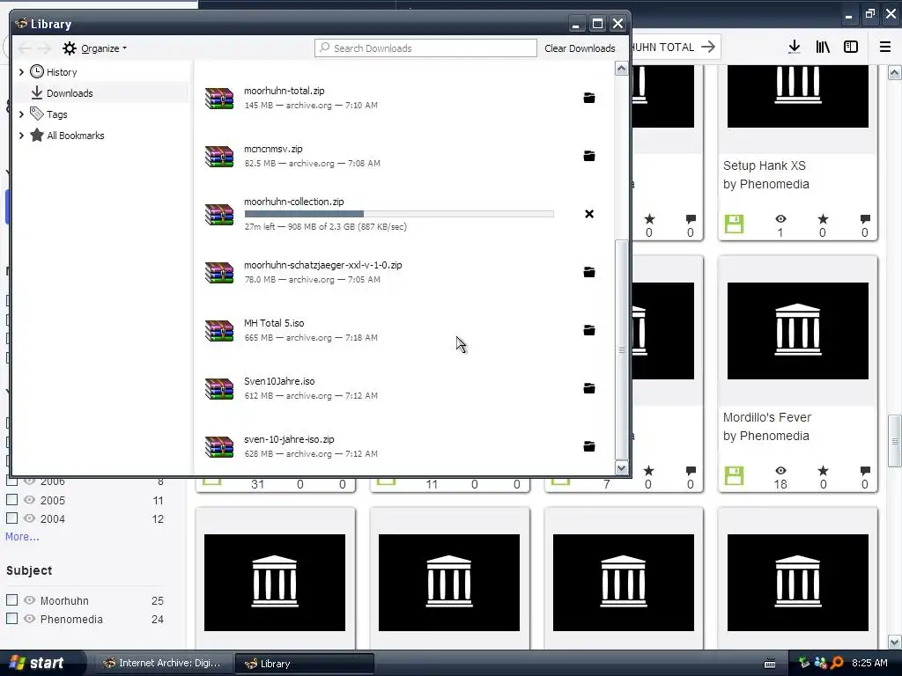Check the 2005 year filter checkbox
The width and height of the screenshot is (902, 676).
pos(11,500)
